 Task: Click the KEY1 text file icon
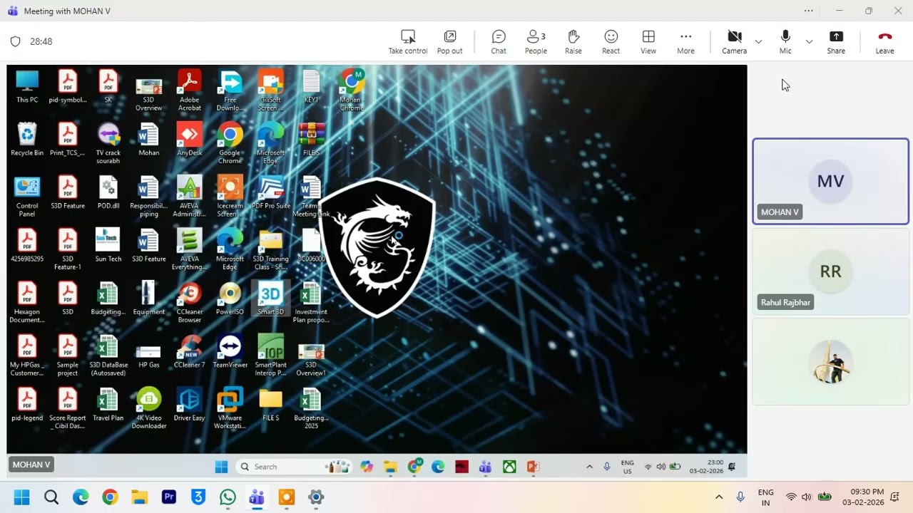click(x=311, y=86)
